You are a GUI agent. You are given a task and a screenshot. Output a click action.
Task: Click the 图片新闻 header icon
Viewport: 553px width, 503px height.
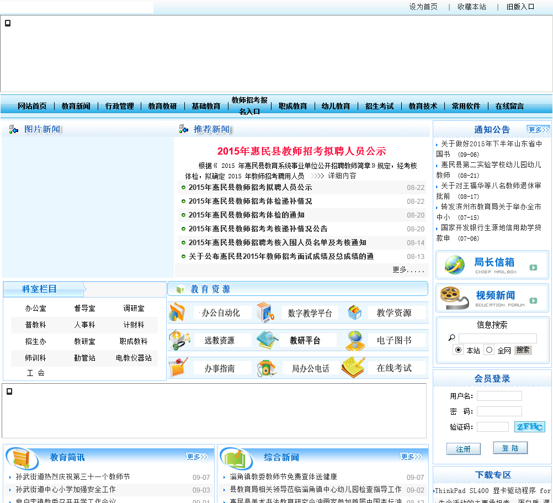coord(13,129)
